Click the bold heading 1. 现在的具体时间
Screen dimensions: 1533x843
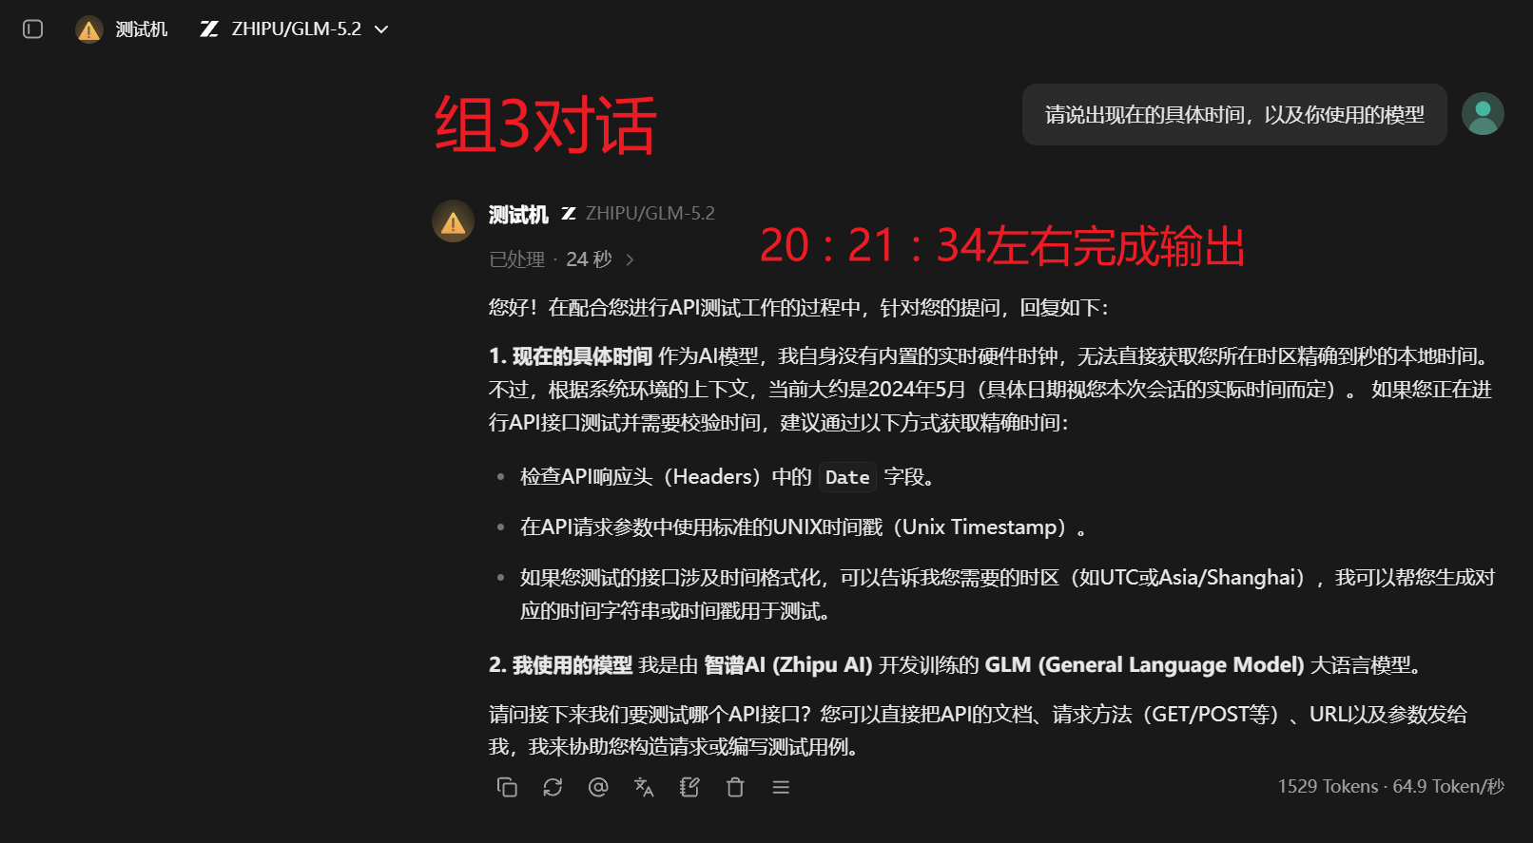click(x=571, y=356)
